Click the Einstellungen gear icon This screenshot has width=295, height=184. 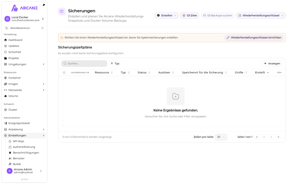(5, 136)
